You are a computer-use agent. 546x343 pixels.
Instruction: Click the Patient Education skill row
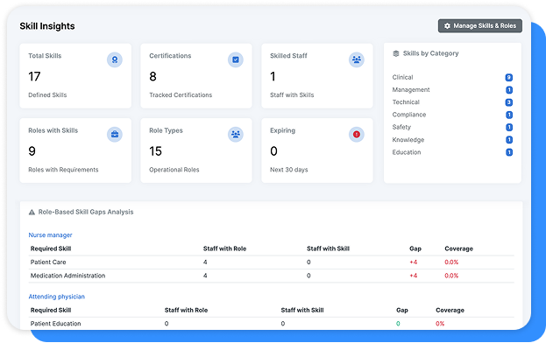tap(271, 324)
